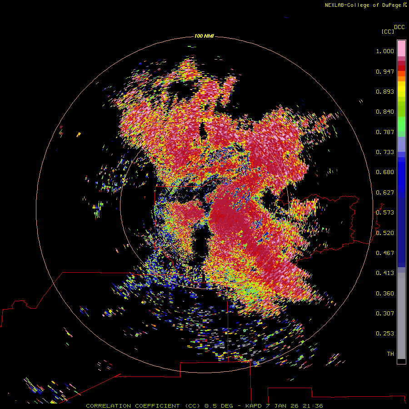This screenshot has width=409, height=409.
Task: Click the Correlation Coefficient caption at bottom
Action: 204,406
